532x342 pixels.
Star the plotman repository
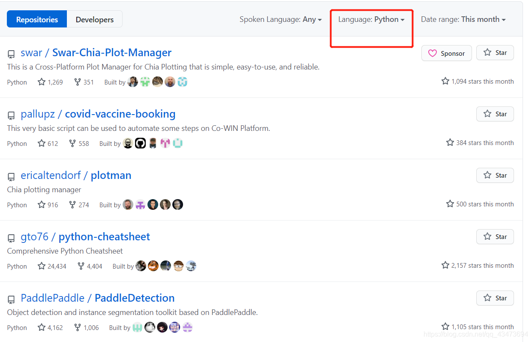tap(495, 176)
